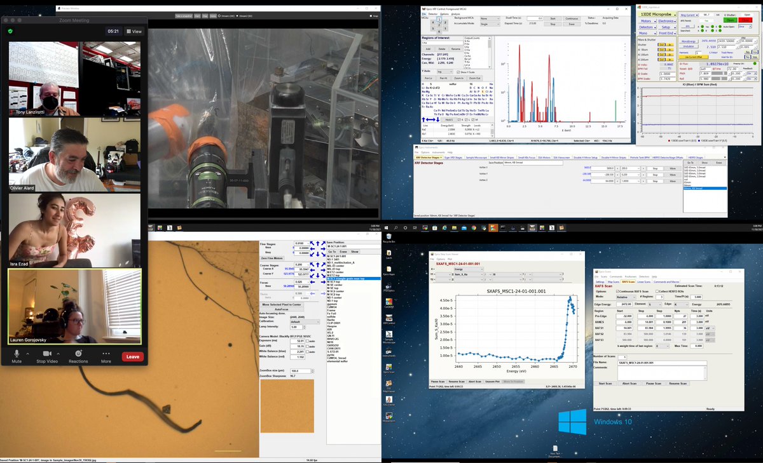Click Stop Video camera icon in Zoom
This screenshot has width=763, height=463.
(47, 356)
